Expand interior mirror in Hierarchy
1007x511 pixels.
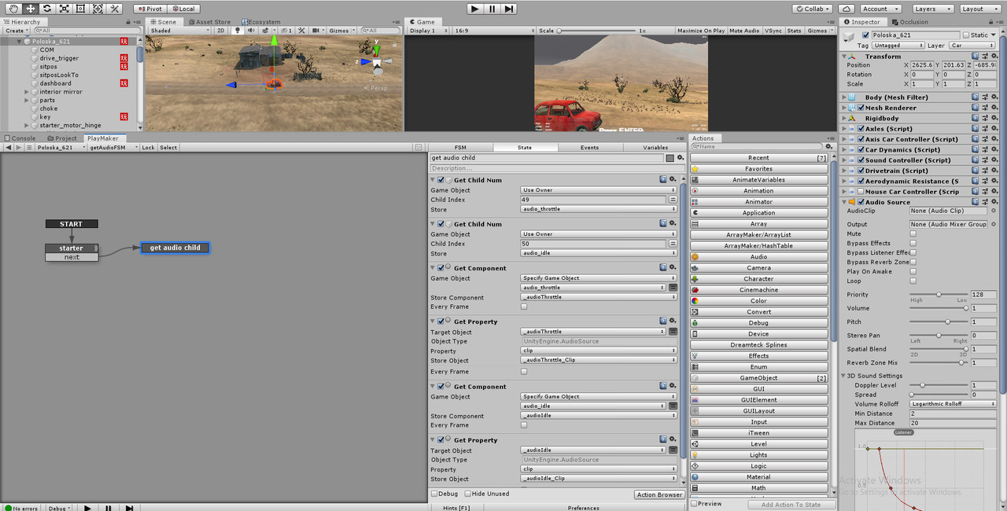point(27,92)
